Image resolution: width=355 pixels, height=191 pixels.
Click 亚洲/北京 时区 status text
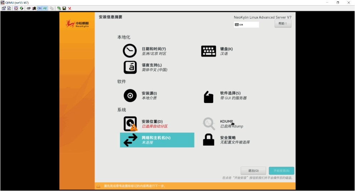(x=154, y=54)
